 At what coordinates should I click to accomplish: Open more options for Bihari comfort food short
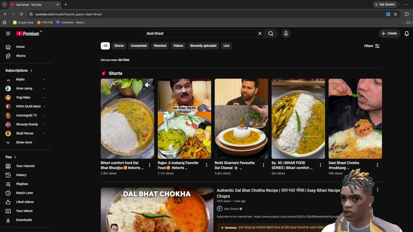point(149,165)
